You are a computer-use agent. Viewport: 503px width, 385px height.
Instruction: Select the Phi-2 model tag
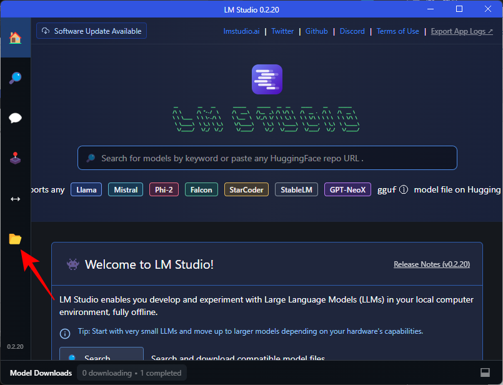[x=164, y=189]
